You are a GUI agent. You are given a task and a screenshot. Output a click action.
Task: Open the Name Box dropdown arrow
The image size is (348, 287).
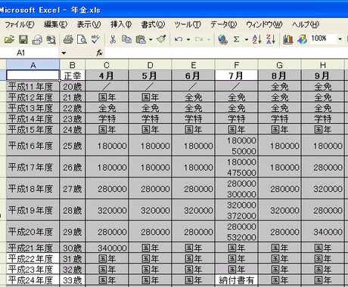click(x=64, y=53)
